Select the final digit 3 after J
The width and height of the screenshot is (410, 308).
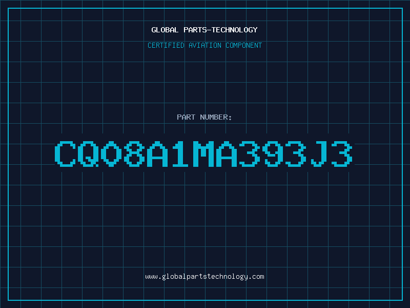(x=342, y=154)
